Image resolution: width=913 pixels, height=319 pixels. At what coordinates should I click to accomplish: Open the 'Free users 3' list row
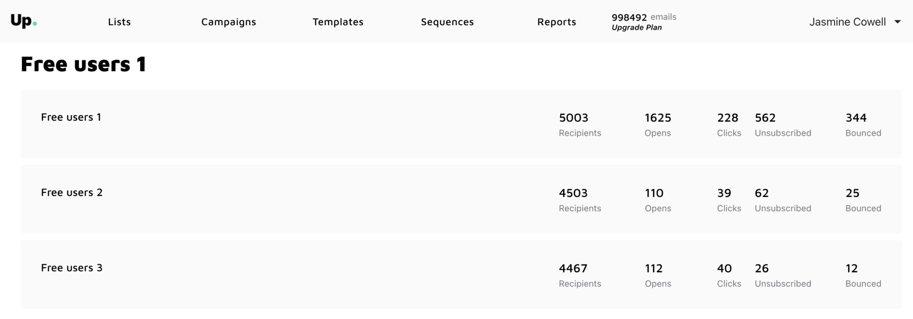coord(461,274)
